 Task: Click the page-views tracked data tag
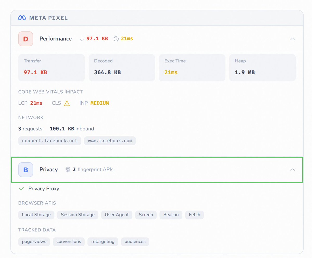[34, 242]
